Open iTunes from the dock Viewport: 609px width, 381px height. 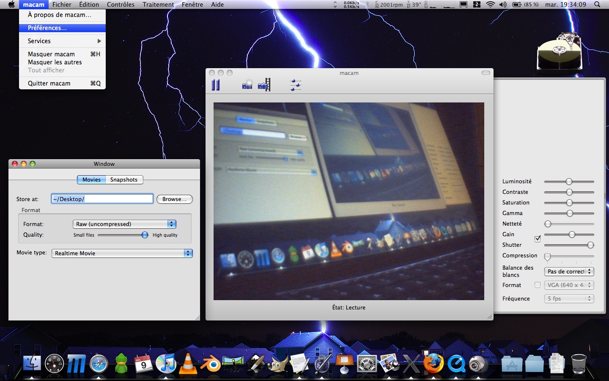(166, 363)
